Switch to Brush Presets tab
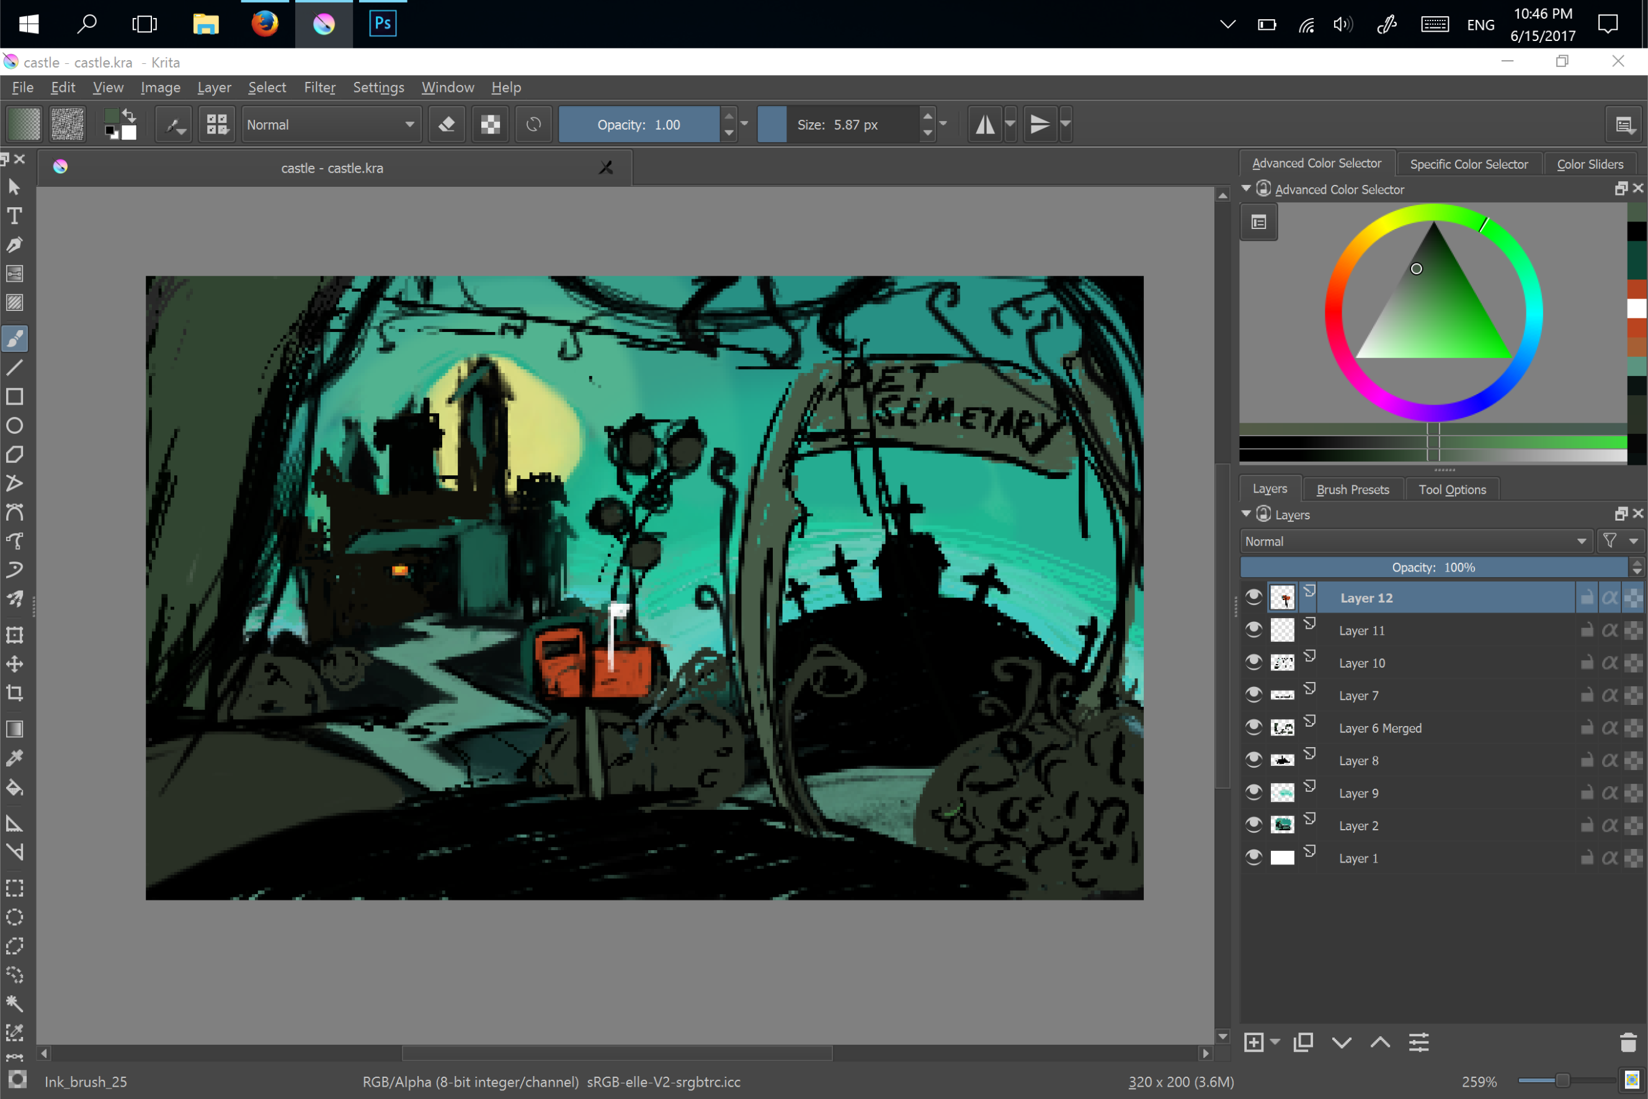This screenshot has width=1648, height=1099. [x=1352, y=489]
